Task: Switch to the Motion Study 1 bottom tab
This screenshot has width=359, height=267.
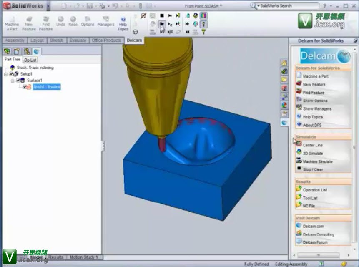Action: pos(83,257)
